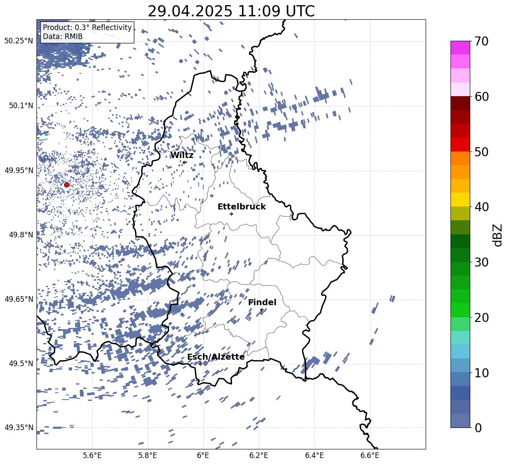Click the title "29.04.2025 11:09 UTC"
The image size is (508, 464).
(231, 11)
